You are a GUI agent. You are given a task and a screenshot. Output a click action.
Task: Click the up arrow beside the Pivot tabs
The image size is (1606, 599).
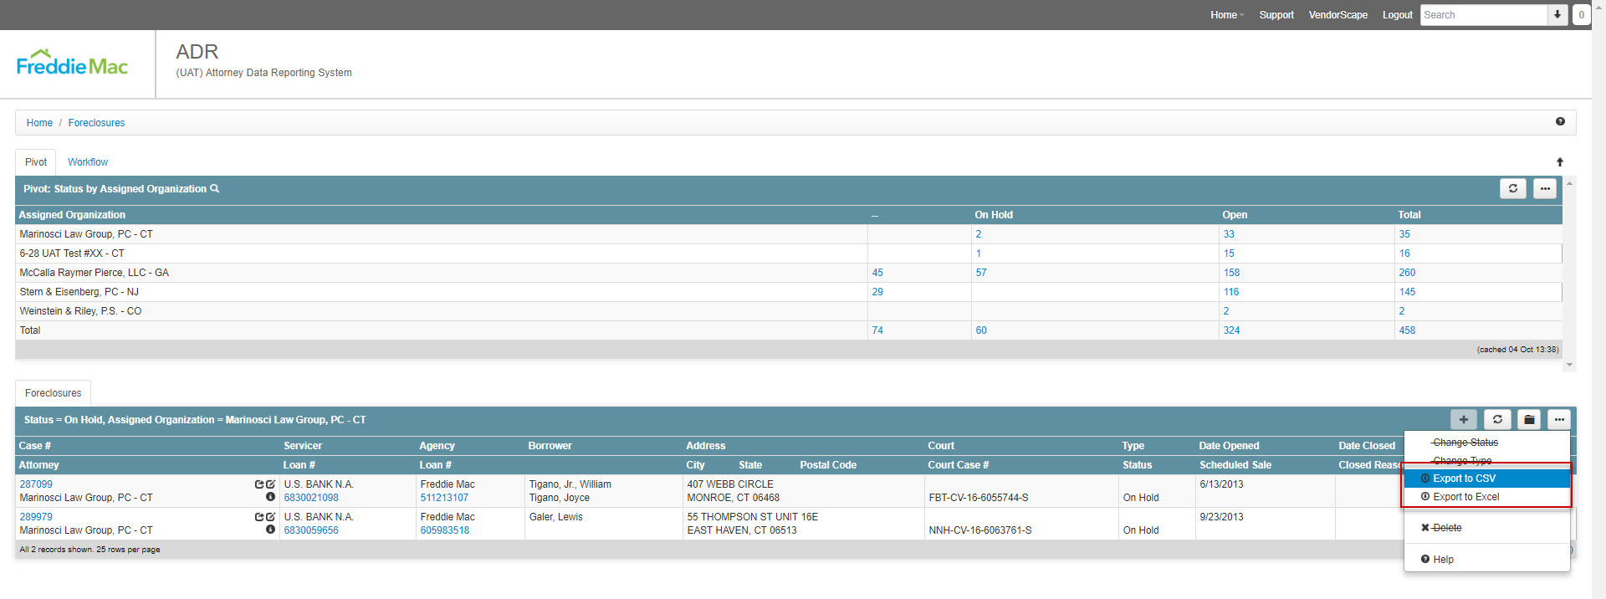1560,162
